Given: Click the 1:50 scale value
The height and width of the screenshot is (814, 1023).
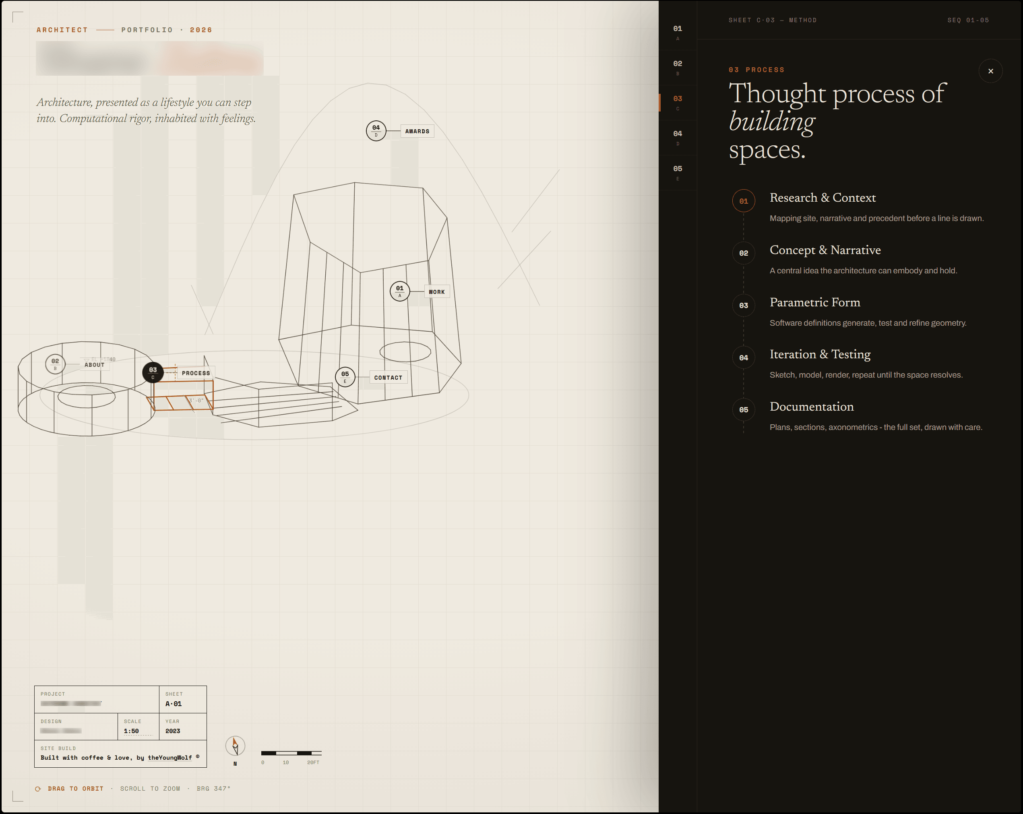Looking at the screenshot, I should (131, 731).
